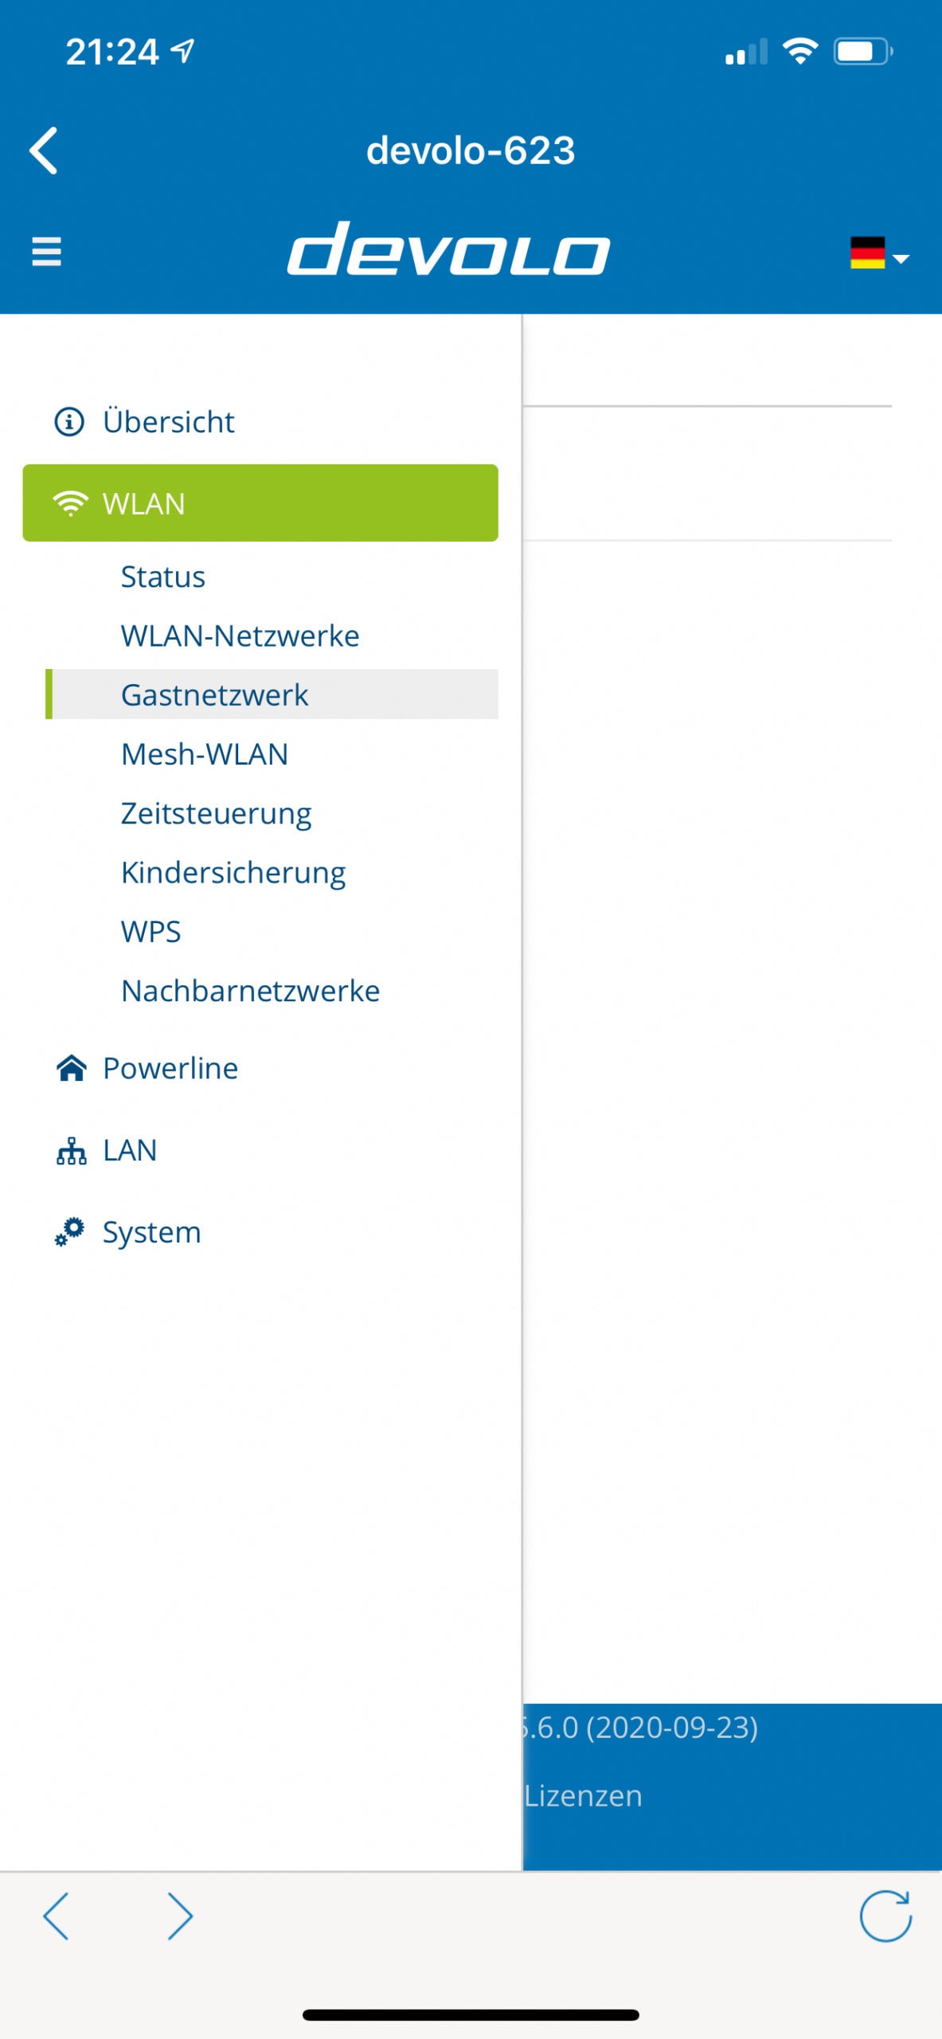Screen dimensions: 942x2039
Task: Collapse the WLAN menu section
Action: pyautogui.click(x=260, y=503)
